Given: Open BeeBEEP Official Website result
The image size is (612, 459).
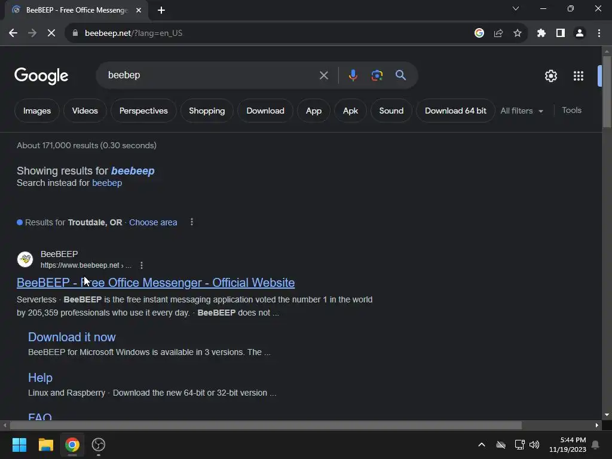Looking at the screenshot, I should coord(156,283).
